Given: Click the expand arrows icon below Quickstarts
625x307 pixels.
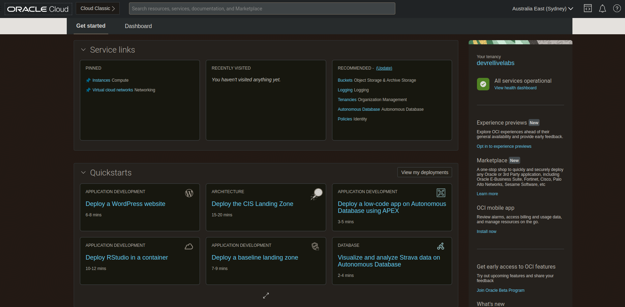Looking at the screenshot, I should [x=266, y=296].
